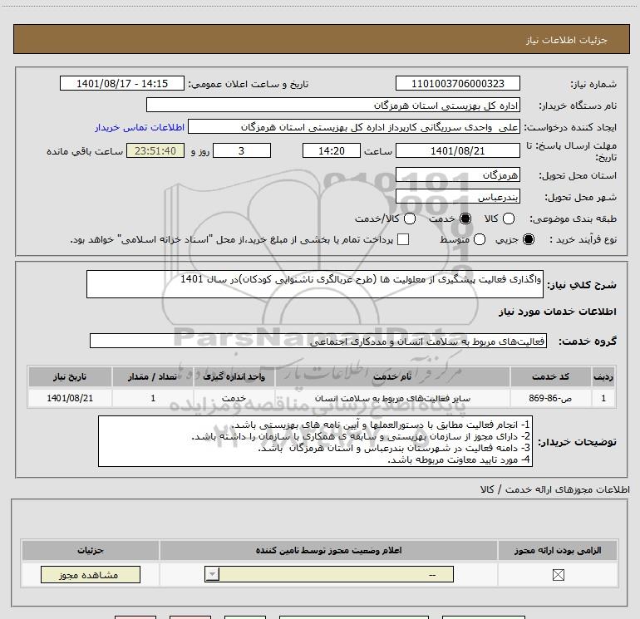This screenshot has width=640, height=619.
Task: Click service group field فعالیت‌های مربوط به سلامت
Action: [318, 341]
